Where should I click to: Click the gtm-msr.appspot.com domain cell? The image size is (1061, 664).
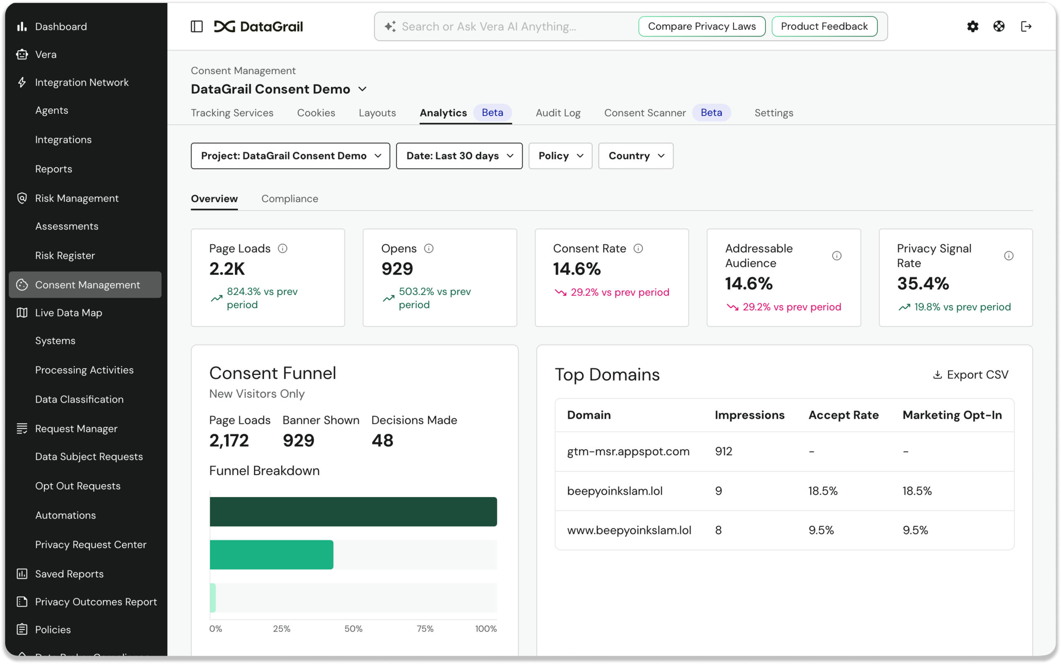pyautogui.click(x=628, y=452)
